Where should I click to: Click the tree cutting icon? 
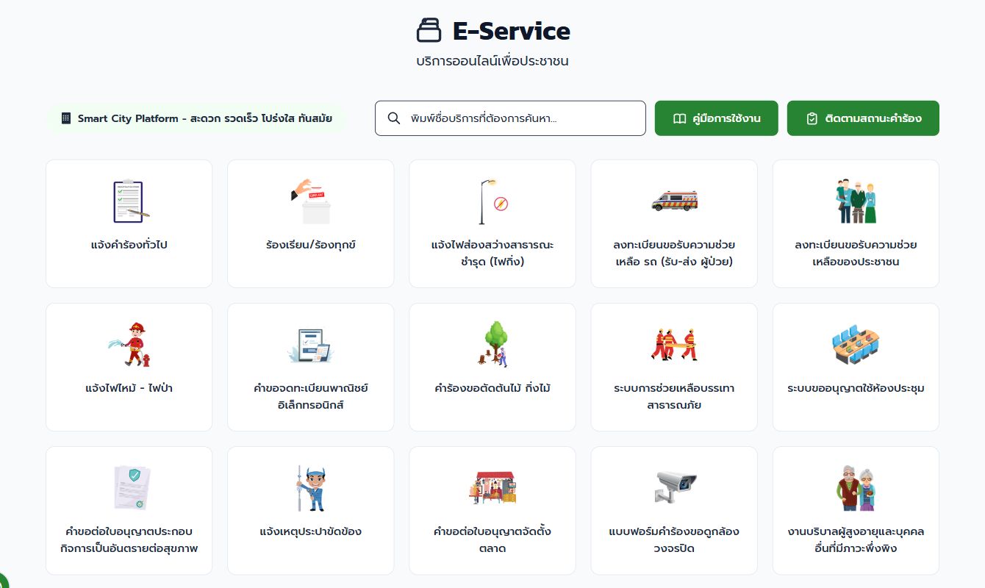tap(492, 344)
